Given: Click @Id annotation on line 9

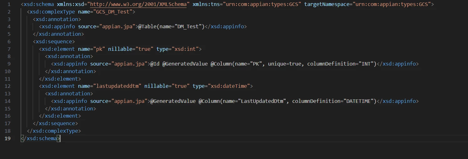Looking at the screenshot, I should coord(155,64).
